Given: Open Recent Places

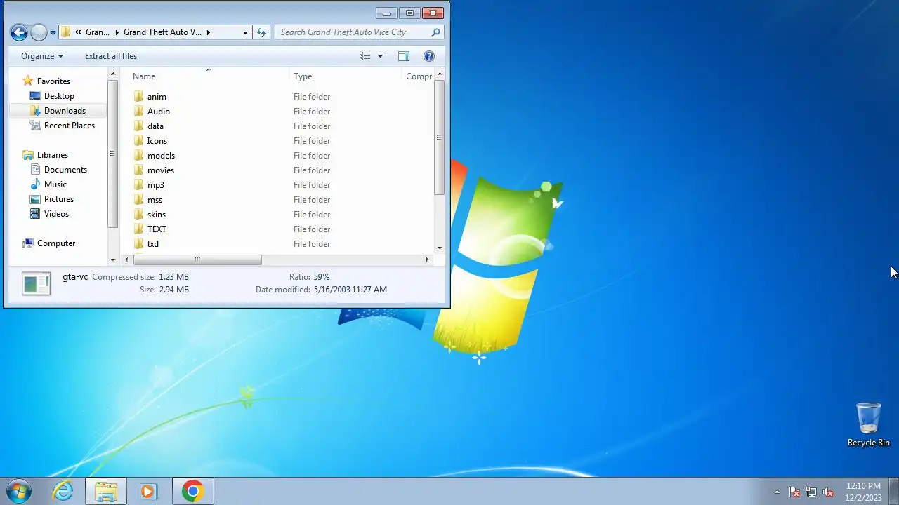Looking at the screenshot, I should click(70, 126).
